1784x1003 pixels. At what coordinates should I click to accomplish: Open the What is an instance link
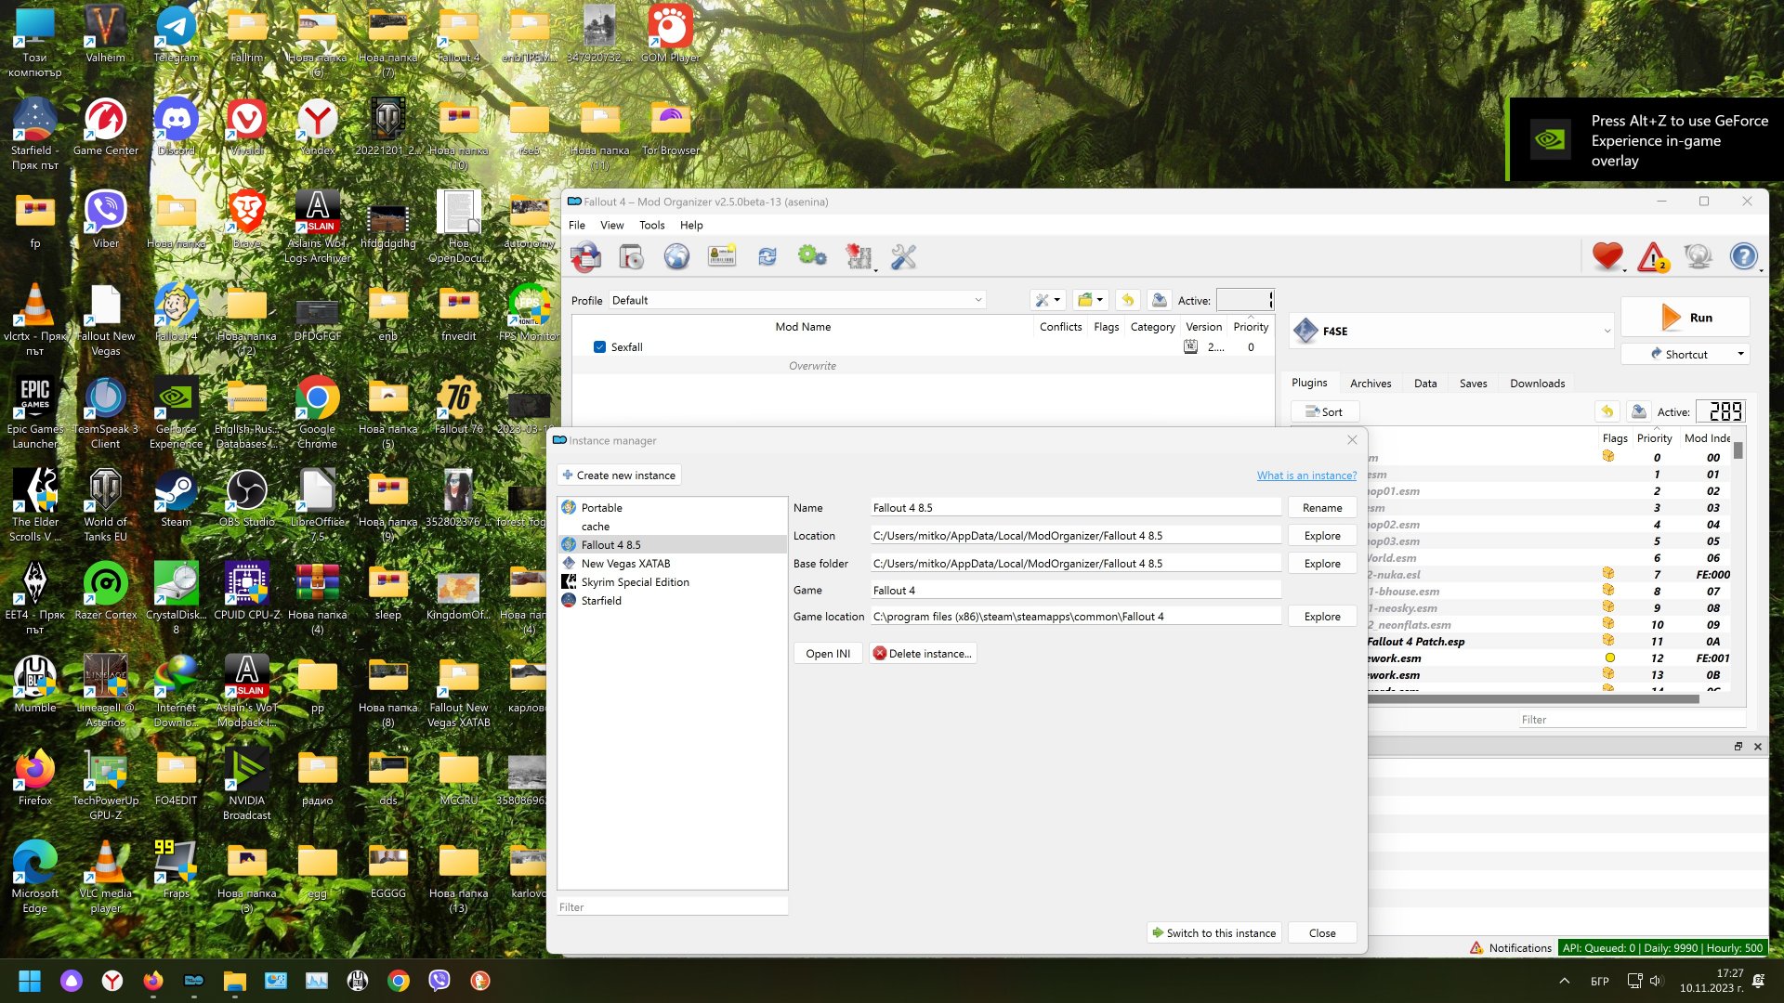[1306, 475]
